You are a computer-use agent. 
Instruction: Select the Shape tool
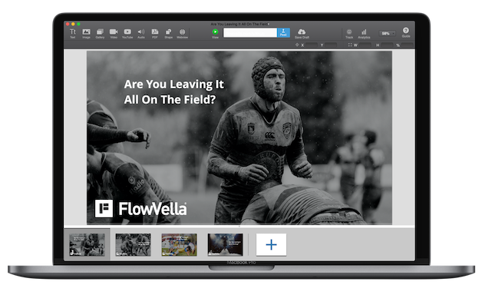tap(168, 33)
